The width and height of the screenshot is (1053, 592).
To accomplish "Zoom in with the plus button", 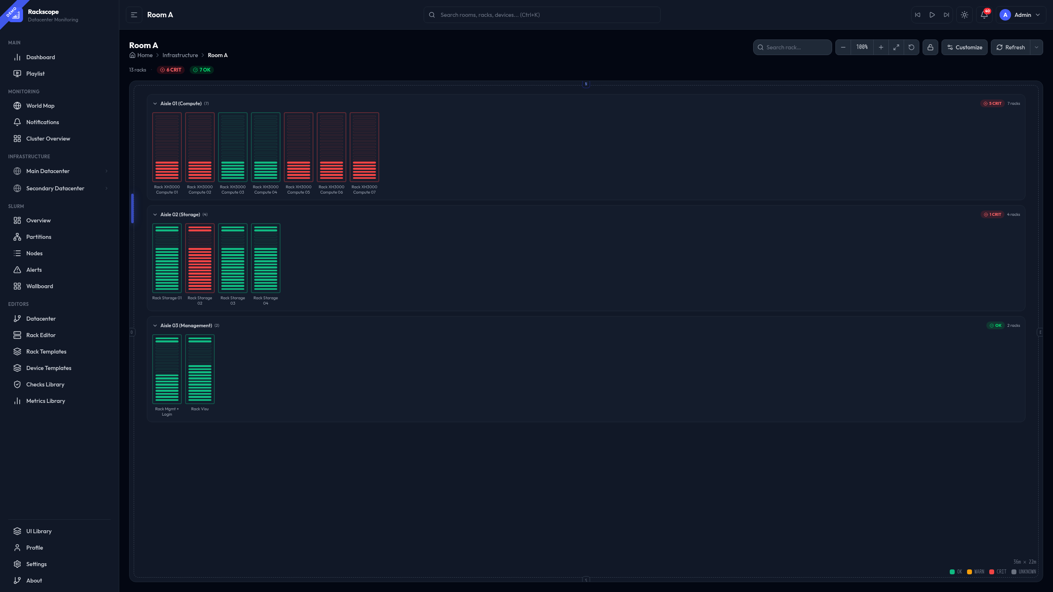I will pos(881,47).
